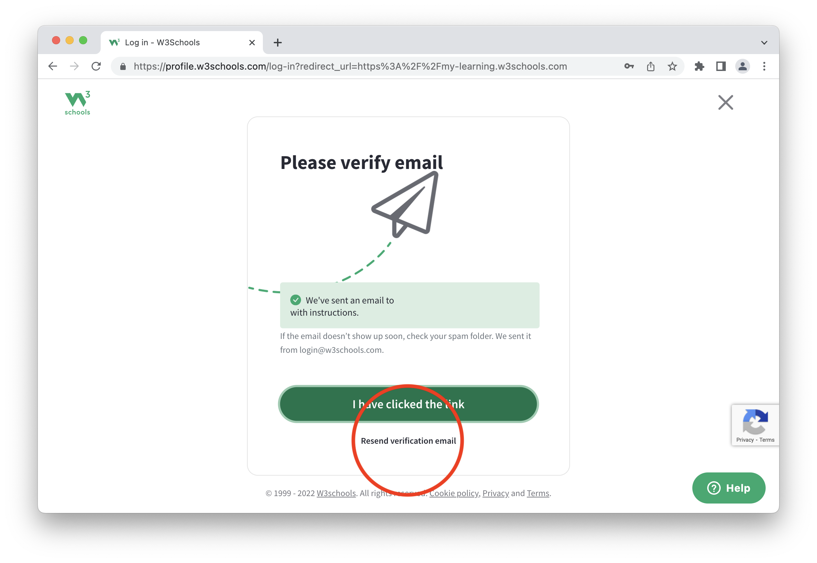This screenshot has width=817, height=563.
Task: Click Resend verification email
Action: (x=408, y=441)
